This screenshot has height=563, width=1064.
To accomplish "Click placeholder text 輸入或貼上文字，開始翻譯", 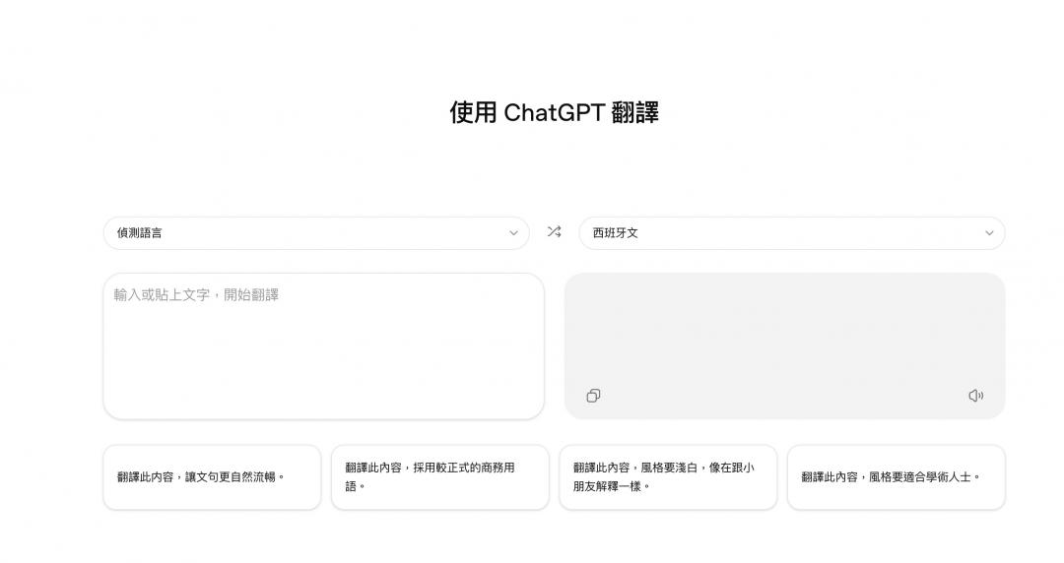I will coord(196,294).
